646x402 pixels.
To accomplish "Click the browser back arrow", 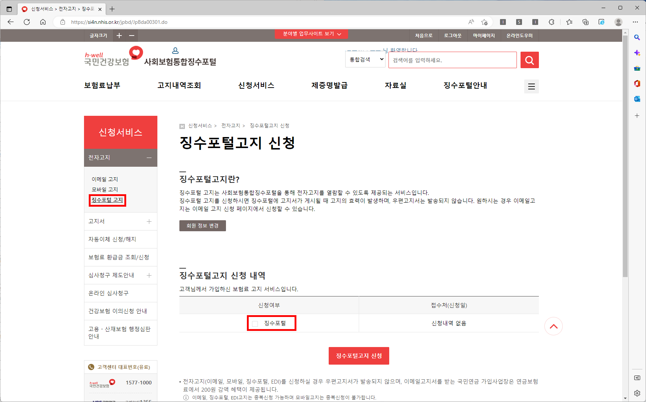I will (11, 22).
